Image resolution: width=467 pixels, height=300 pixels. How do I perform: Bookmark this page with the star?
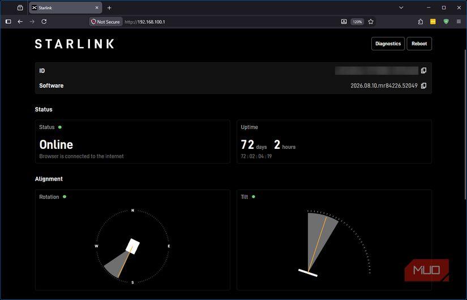[x=371, y=22]
